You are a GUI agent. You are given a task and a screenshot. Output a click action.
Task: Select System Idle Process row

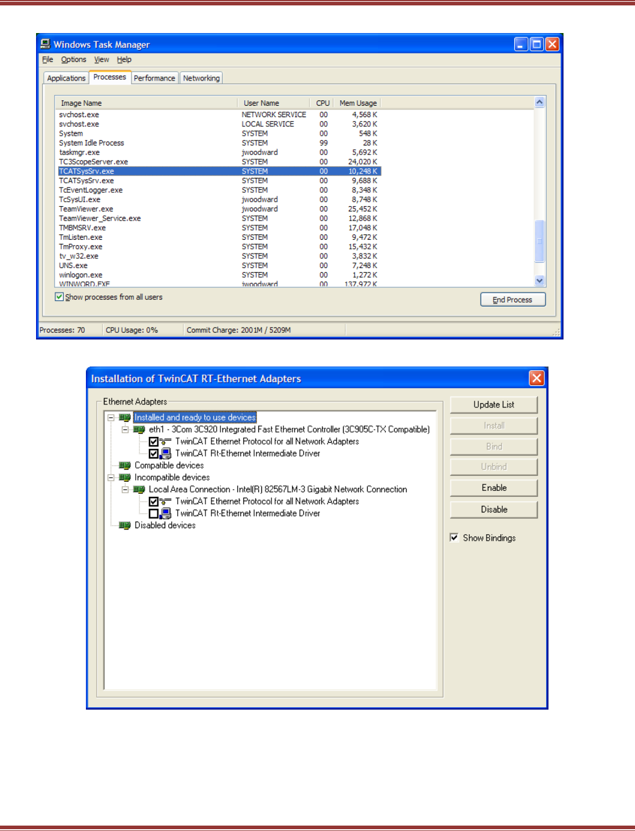pyautogui.click(x=219, y=143)
